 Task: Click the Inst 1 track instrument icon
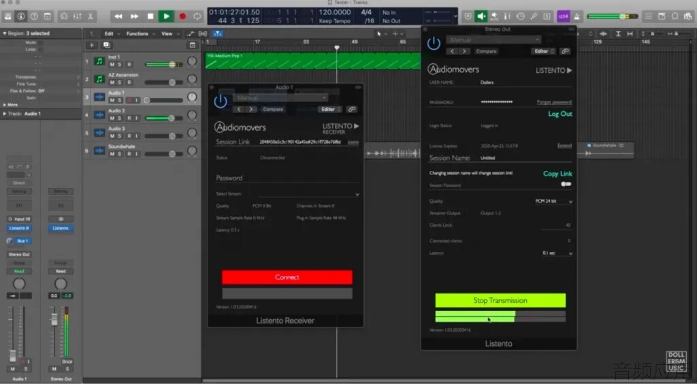[99, 61]
